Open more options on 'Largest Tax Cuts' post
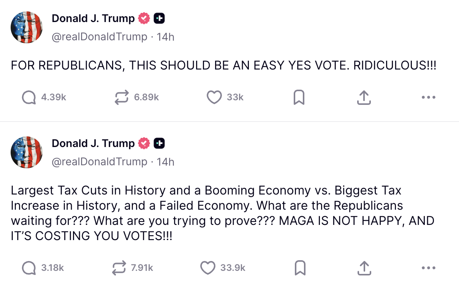 428,268
